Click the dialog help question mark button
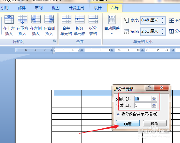 (x=149, y=87)
